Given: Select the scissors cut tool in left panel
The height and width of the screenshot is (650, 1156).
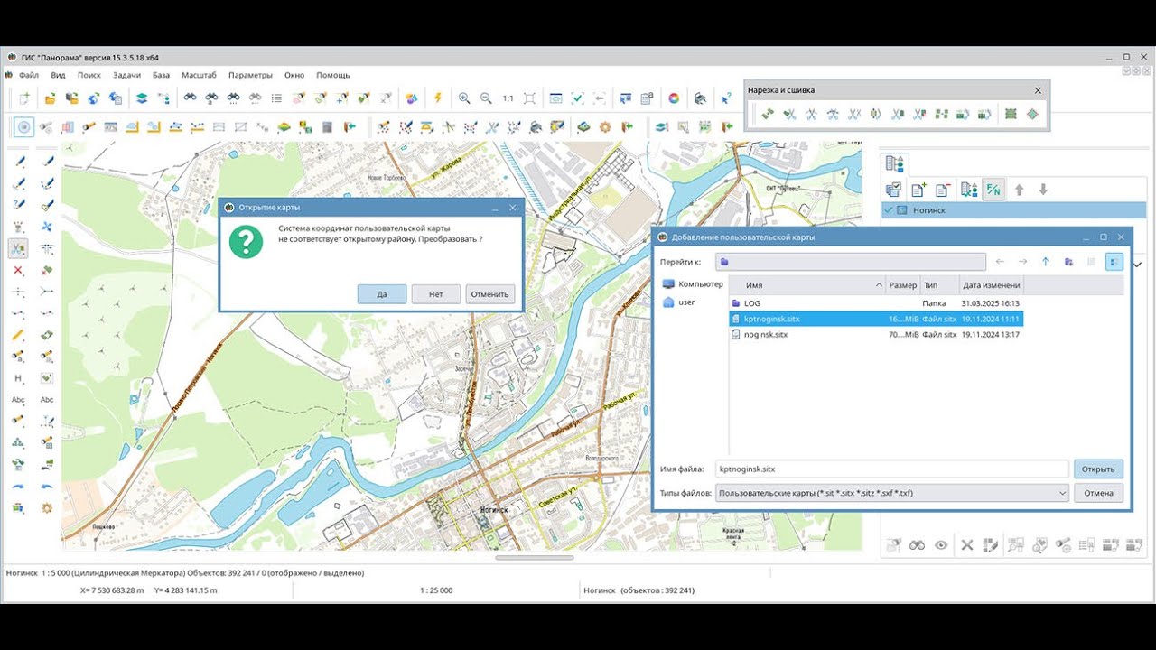Looking at the screenshot, I should pyautogui.click(x=18, y=247).
